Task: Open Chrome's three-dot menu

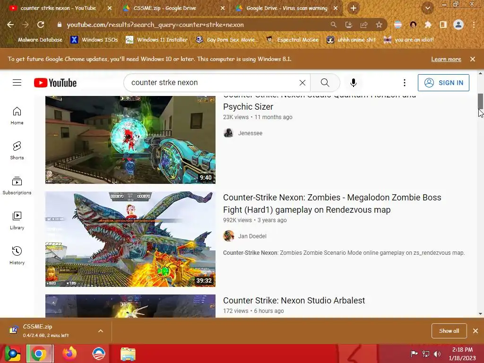Action: click(474, 25)
